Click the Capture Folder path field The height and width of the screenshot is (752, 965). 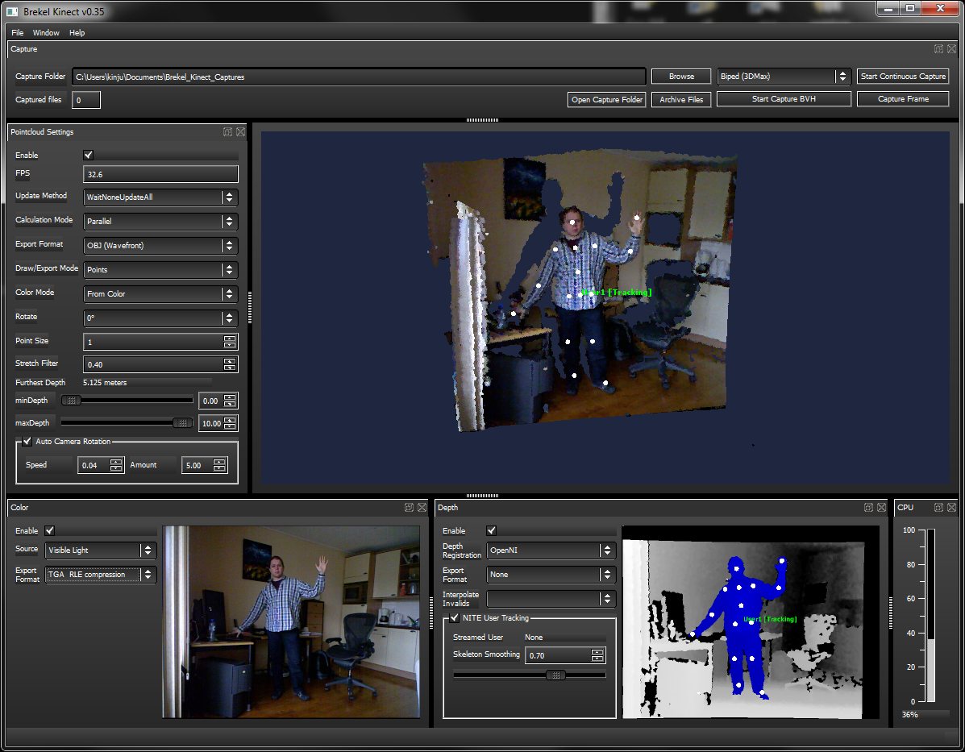[359, 77]
